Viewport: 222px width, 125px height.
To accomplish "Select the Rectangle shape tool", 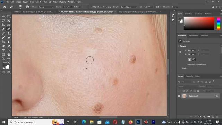I will [x=3, y=55].
